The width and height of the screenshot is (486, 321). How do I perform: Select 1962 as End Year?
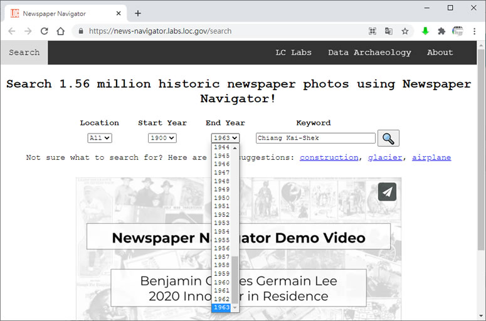[221, 299]
